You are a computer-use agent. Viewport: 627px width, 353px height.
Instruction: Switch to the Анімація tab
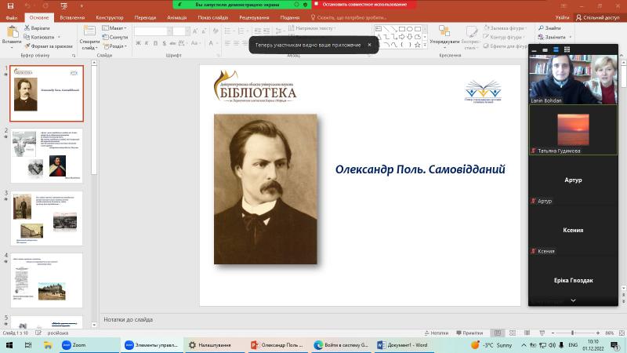coord(177,17)
